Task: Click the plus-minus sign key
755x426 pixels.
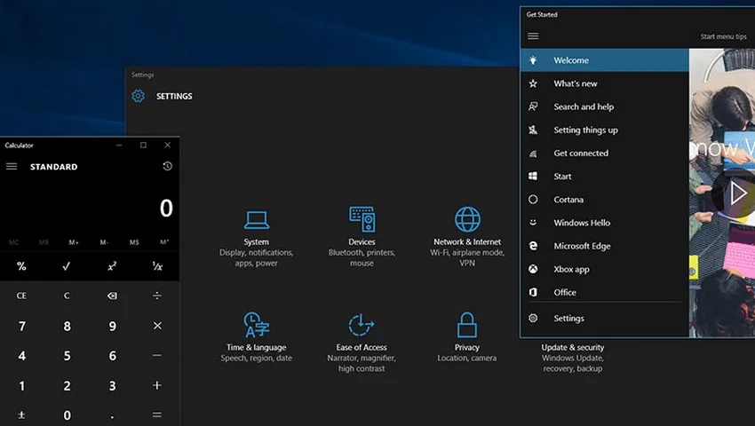Action: tap(21, 414)
